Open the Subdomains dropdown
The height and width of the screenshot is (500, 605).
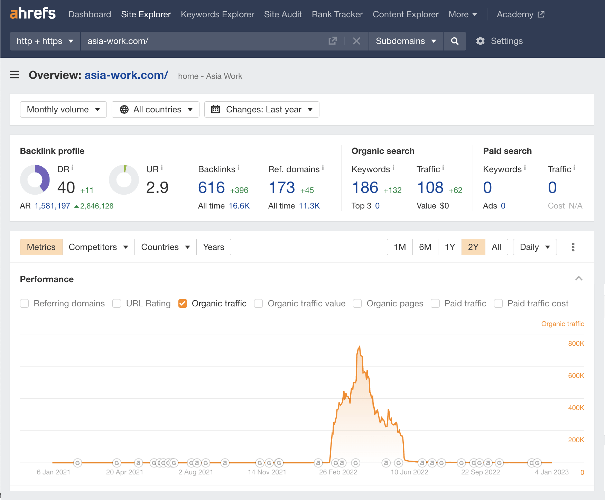coord(406,41)
